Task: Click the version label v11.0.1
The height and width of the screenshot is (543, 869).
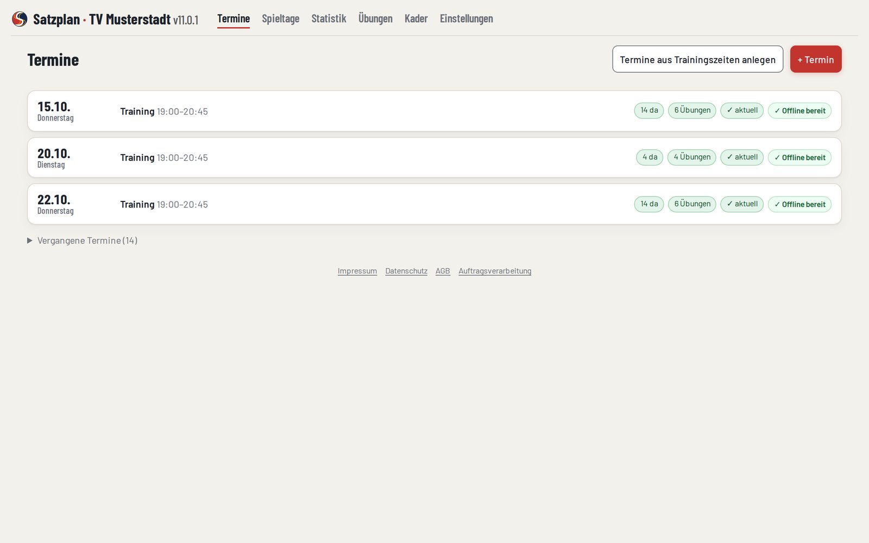Action: pos(186,21)
